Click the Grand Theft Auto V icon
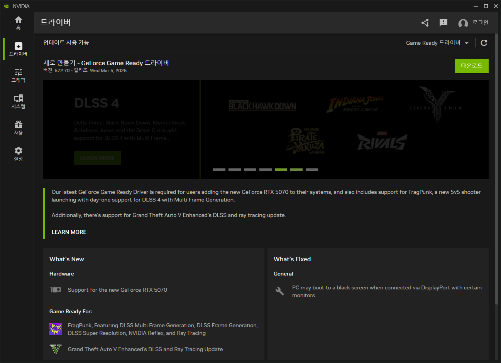501x363 pixels. [56, 349]
